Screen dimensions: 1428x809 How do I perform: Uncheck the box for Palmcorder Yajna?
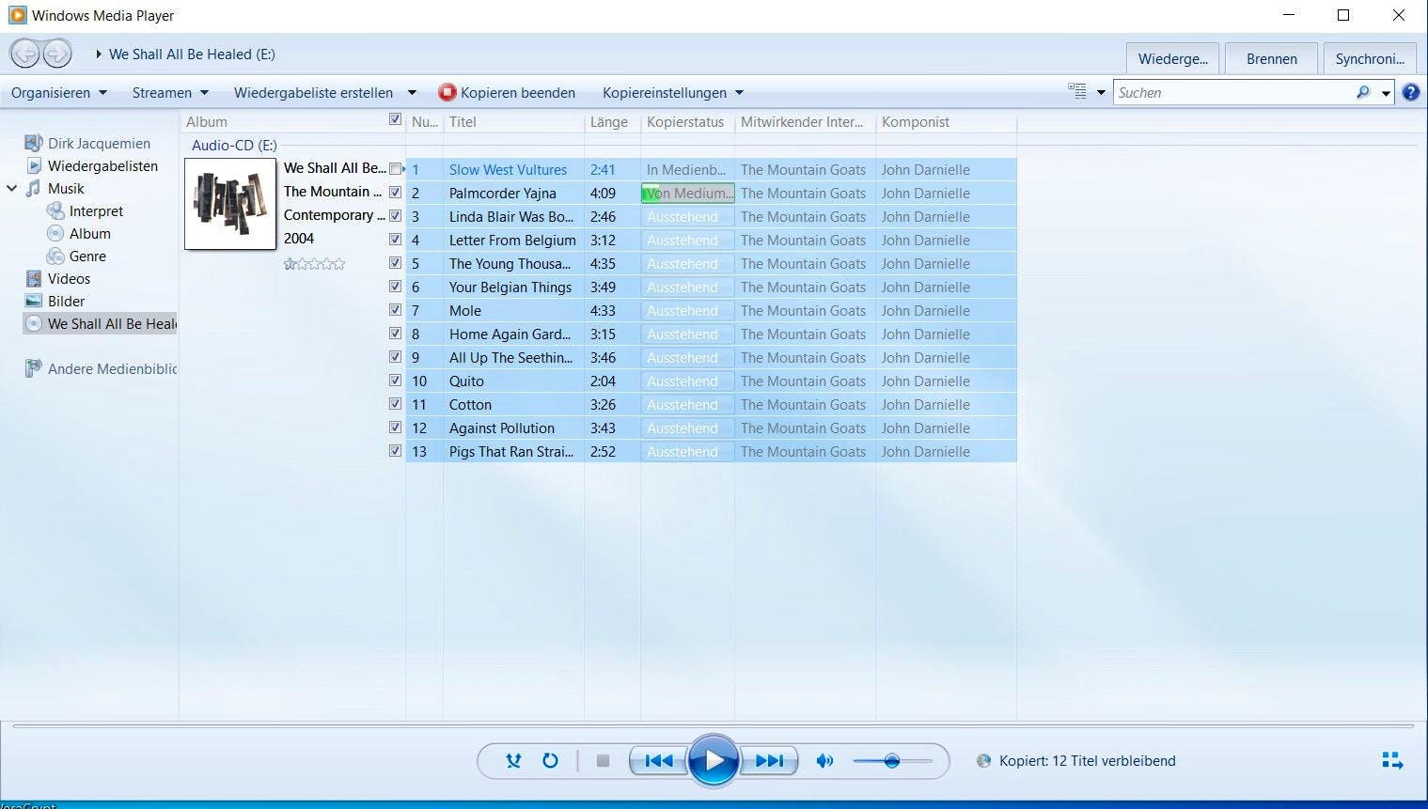click(395, 193)
